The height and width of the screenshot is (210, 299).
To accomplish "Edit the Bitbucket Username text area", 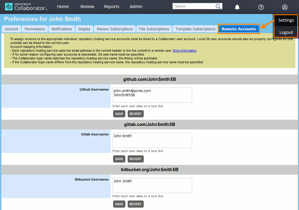I will click(152, 186).
